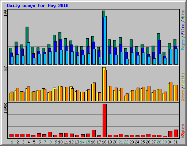Screen dimensions: 187x146
Task: Click day label 25 on the x-axis
Action: coord(142,142)
